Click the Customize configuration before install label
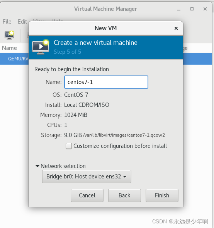Image resolution: width=214 pixels, height=228 pixels. 120,146
